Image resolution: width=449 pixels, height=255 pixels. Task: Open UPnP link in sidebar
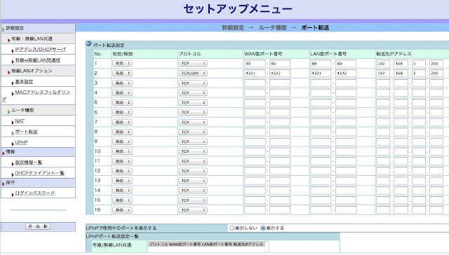pos(21,142)
